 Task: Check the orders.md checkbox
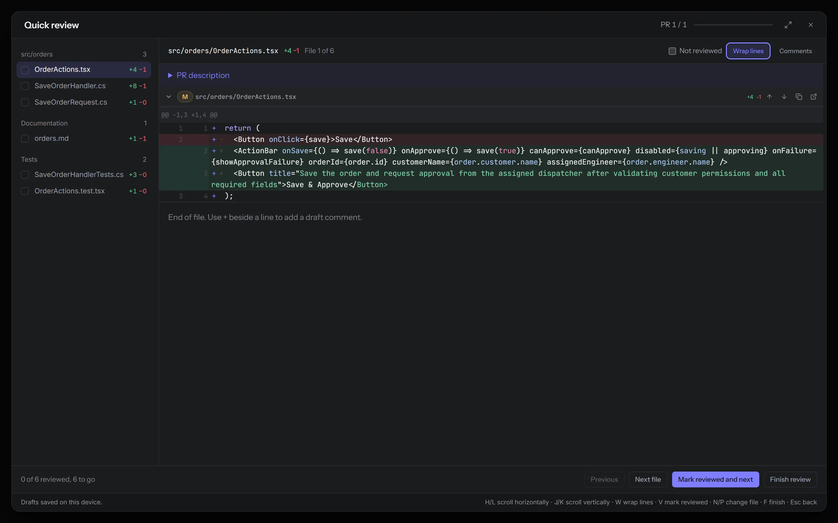[25, 138]
